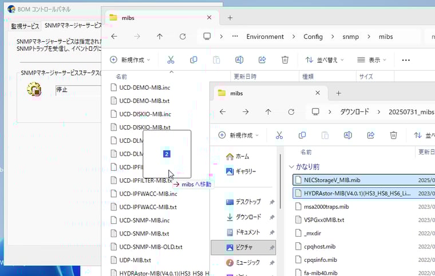Open 並べ替え sort dropdown in back window
The width and height of the screenshot is (435, 276).
[325, 60]
